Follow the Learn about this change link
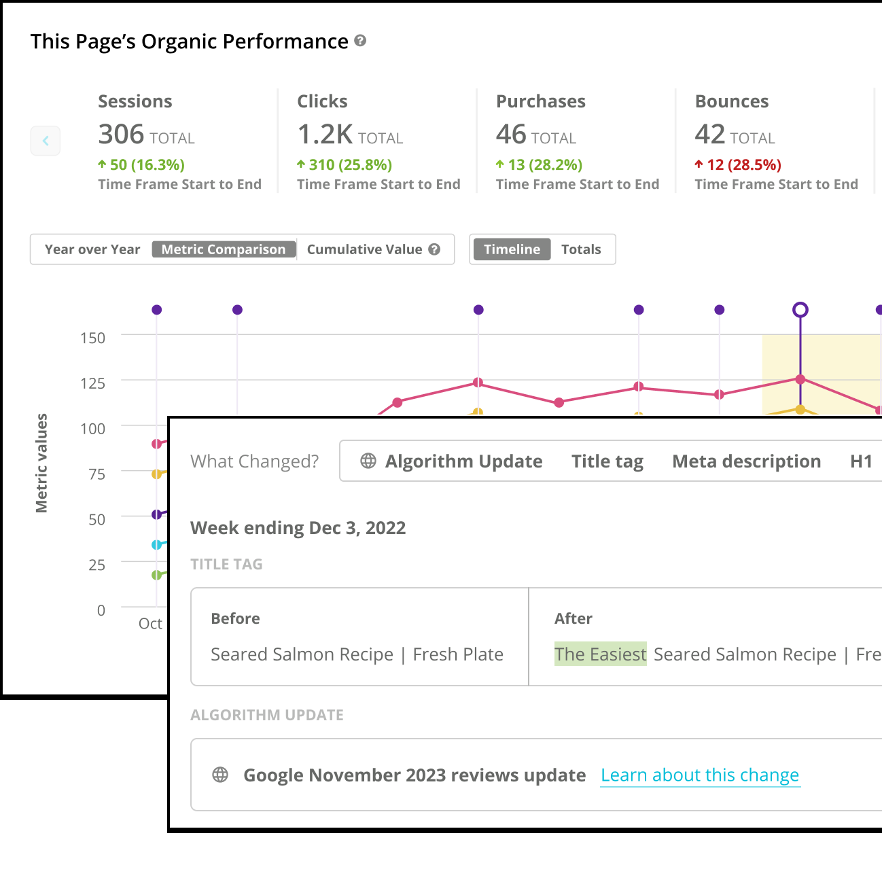The image size is (882, 882). pyautogui.click(x=700, y=775)
